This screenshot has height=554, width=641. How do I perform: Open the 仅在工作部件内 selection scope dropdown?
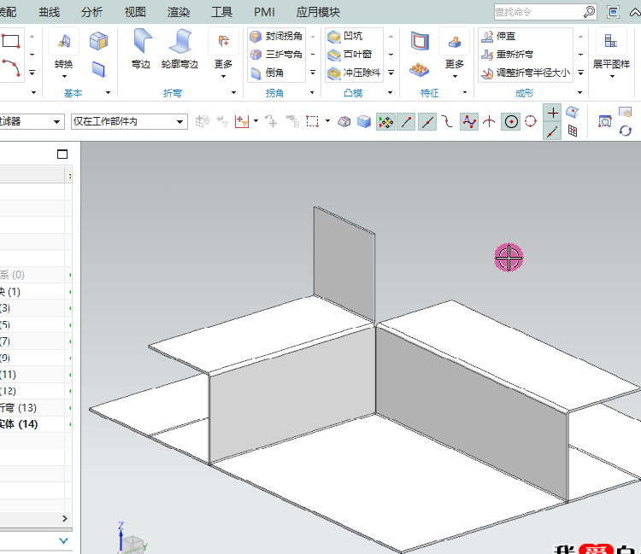tap(128, 122)
